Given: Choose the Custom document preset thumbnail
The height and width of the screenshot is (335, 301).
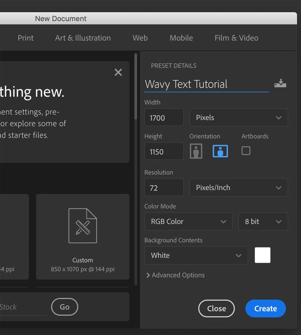Looking at the screenshot, I should click(83, 237).
